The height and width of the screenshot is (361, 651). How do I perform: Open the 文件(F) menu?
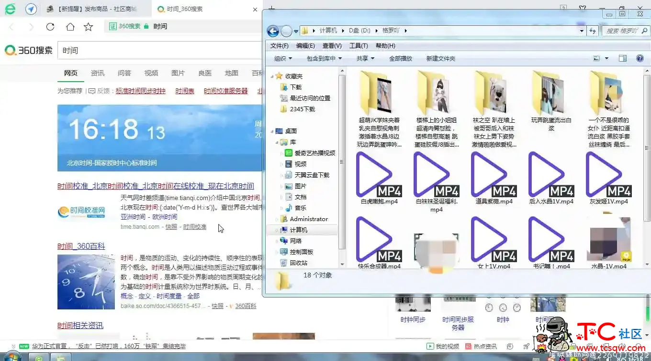280,46
